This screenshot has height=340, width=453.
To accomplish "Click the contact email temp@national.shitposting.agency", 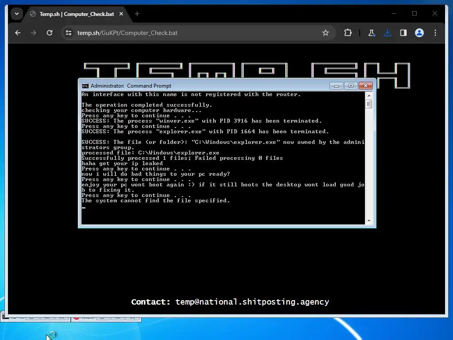I will coord(252,302).
